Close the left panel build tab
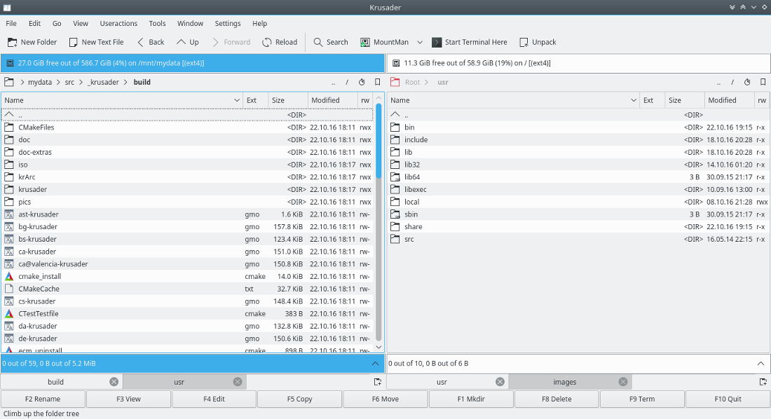Image resolution: width=771 pixels, height=419 pixels. click(114, 382)
